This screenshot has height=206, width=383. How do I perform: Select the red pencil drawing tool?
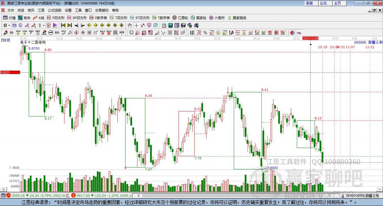click(x=5, y=33)
